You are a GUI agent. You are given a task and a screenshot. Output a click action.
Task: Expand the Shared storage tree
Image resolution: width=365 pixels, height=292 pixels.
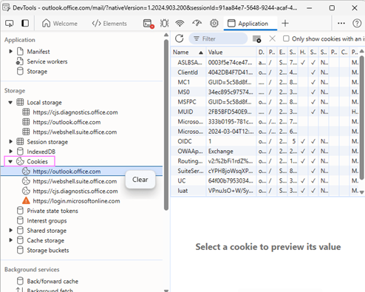11,231
